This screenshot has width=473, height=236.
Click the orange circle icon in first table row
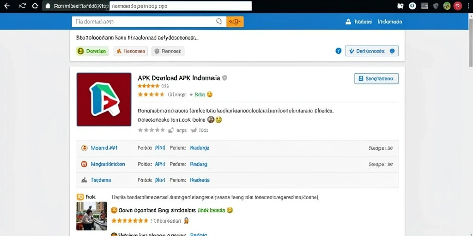85,148
